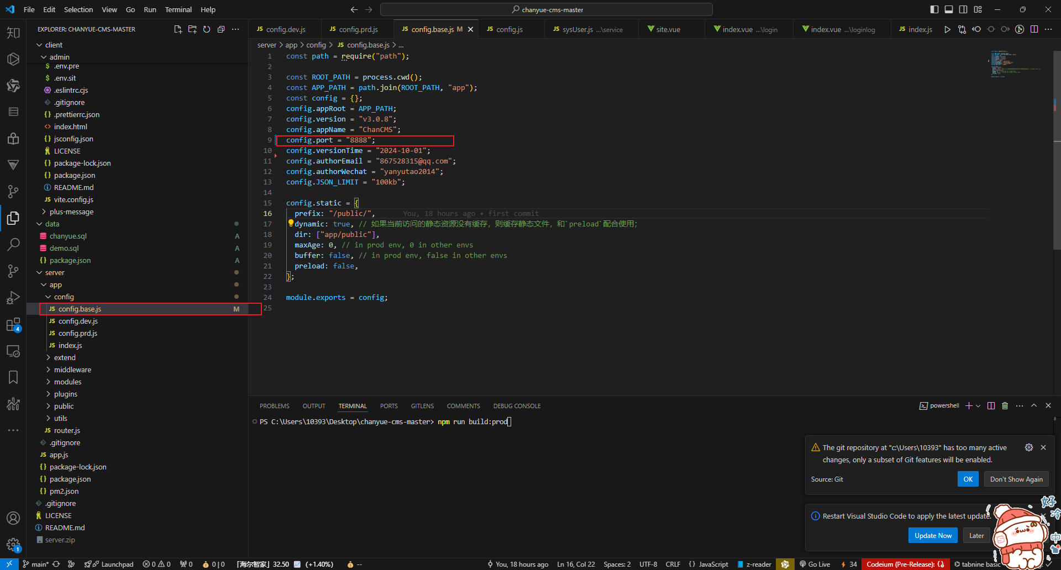
Task: Open previous revision via GitLens arrow
Action: click(976, 29)
